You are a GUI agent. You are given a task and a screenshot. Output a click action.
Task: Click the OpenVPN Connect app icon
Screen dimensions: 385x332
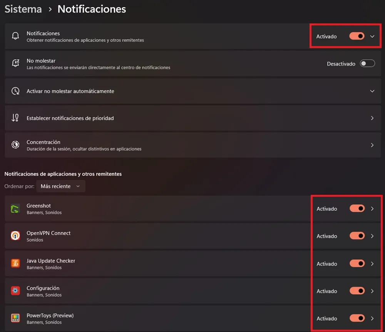coord(15,236)
